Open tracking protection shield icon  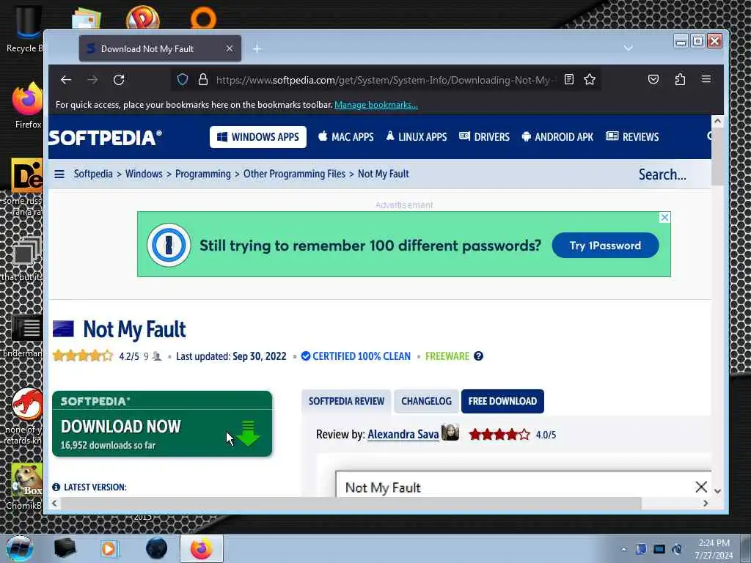coord(183,79)
